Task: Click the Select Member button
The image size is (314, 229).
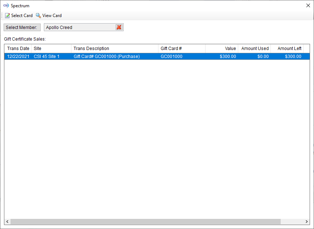Action: [22, 27]
